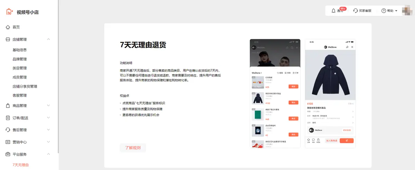Click the 通知 label in the header
Screen dimensions: 415x170
[x=340, y=11]
